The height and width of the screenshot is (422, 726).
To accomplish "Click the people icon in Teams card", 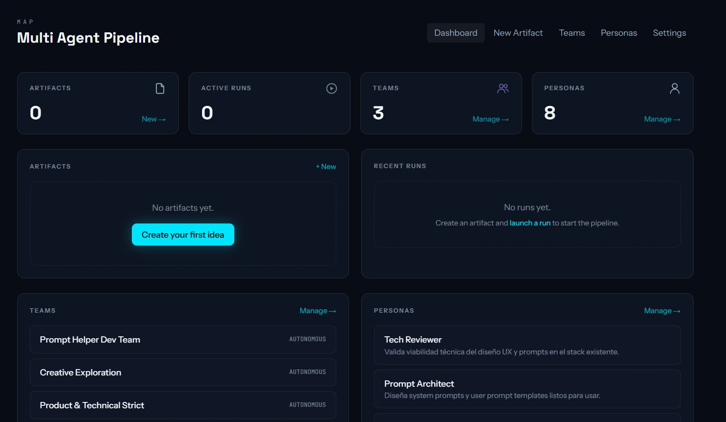I will [503, 88].
